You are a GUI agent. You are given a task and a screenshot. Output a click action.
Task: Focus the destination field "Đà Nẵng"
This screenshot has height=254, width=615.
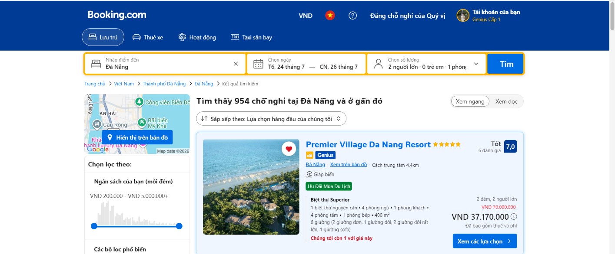click(x=165, y=64)
